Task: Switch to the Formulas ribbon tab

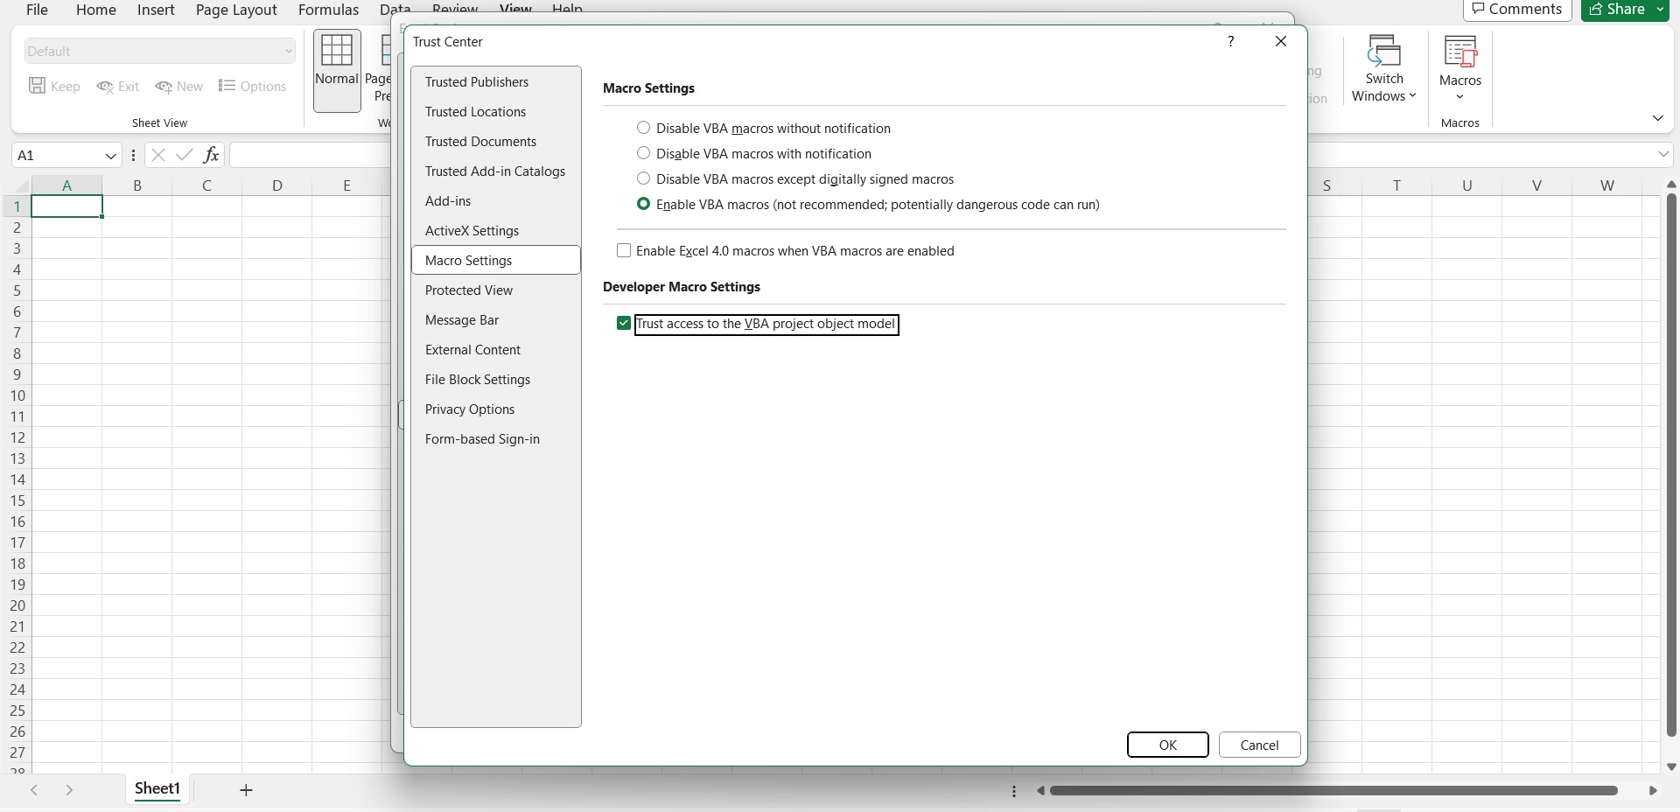Action: 328,10
